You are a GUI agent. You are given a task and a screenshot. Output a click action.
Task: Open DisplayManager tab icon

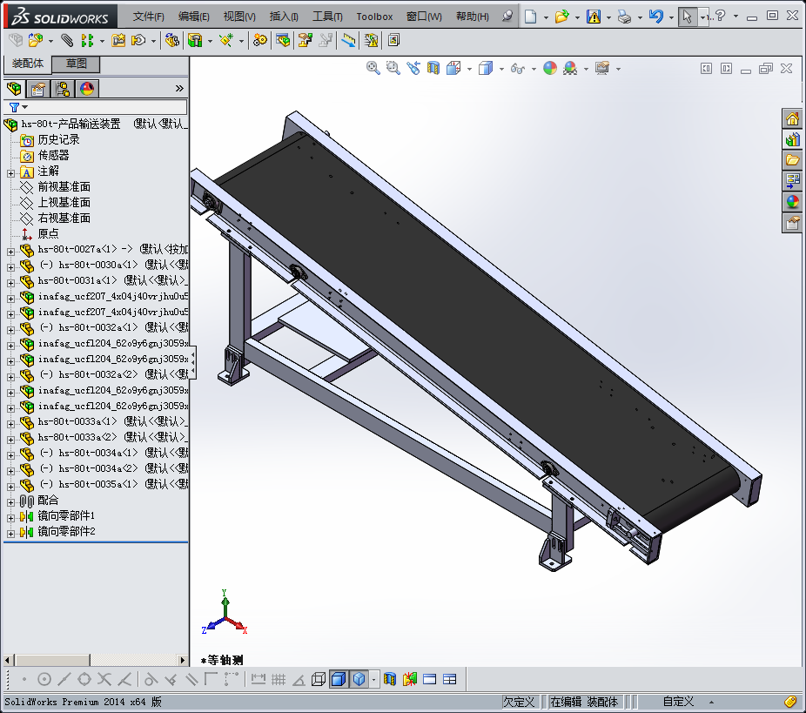(x=87, y=89)
